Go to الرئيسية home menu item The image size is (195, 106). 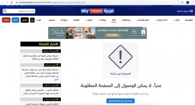[189, 20]
